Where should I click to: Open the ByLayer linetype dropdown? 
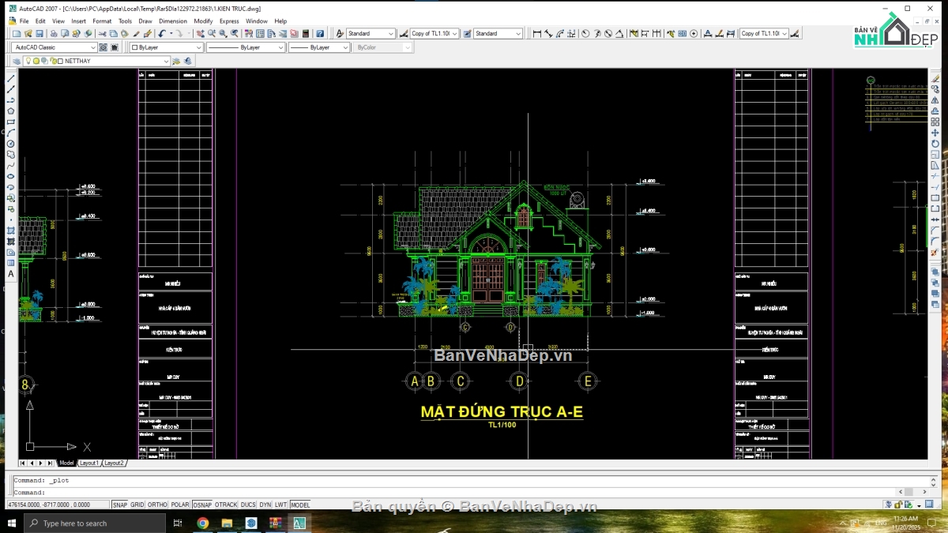pos(246,47)
